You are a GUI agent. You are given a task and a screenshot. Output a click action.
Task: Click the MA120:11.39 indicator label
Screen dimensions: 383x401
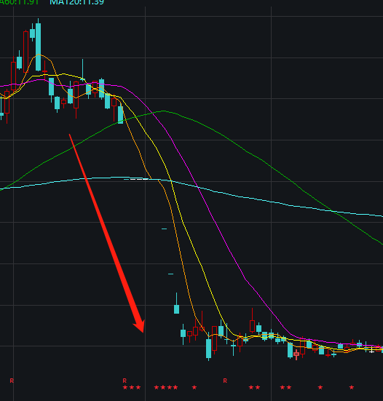click(x=76, y=2)
